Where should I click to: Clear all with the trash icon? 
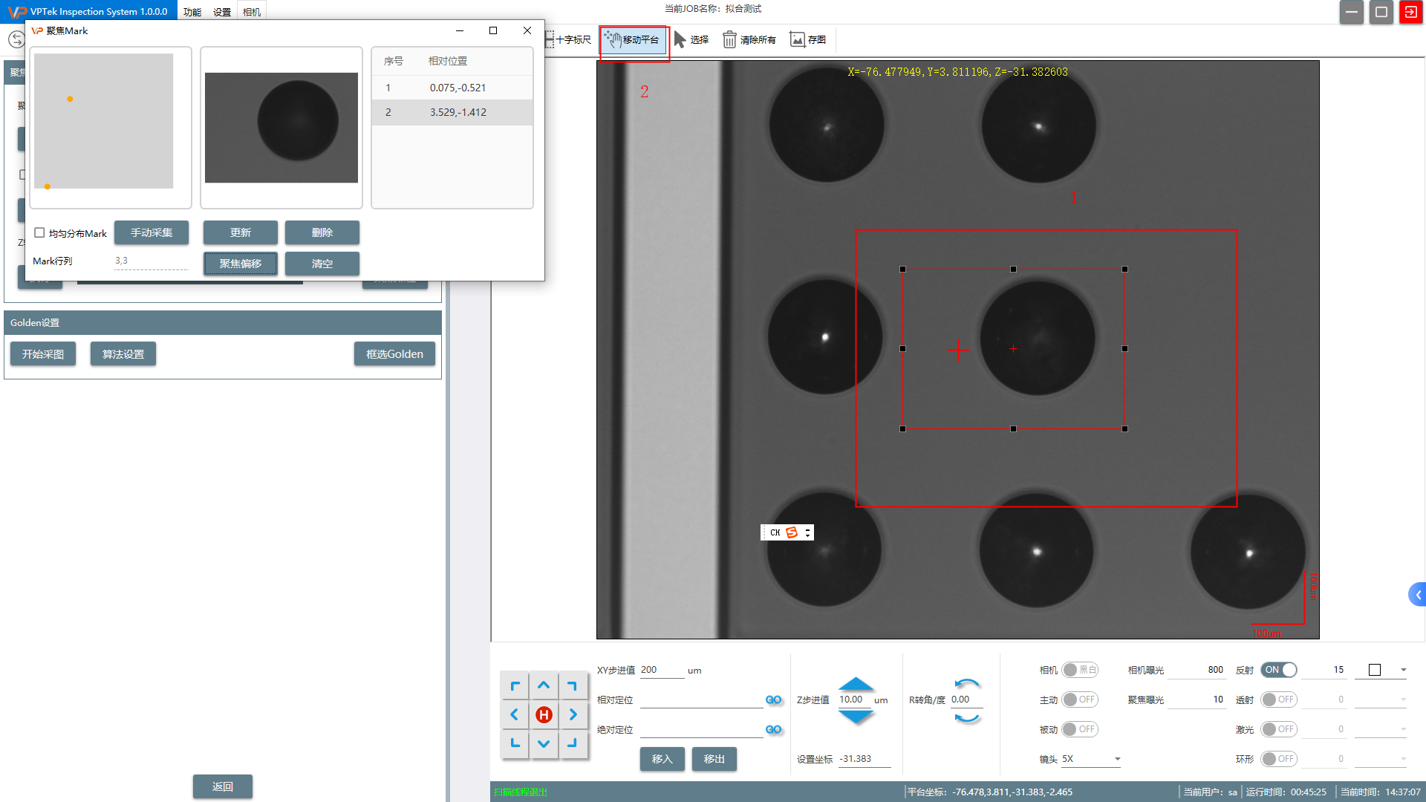(749, 39)
